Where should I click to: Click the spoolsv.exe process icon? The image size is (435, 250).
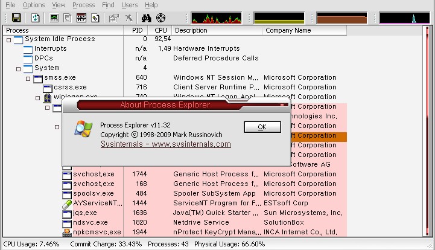[x=67, y=194]
